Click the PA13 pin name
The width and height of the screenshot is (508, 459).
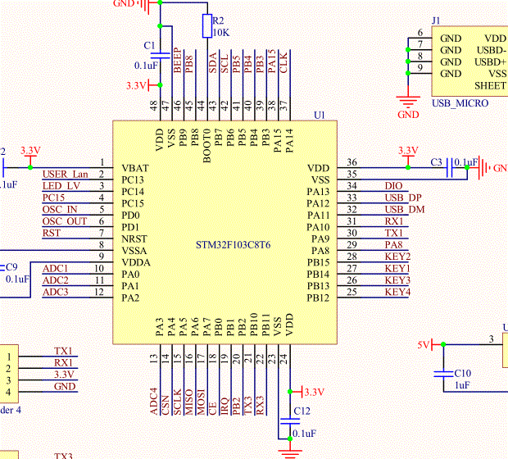[x=318, y=192]
